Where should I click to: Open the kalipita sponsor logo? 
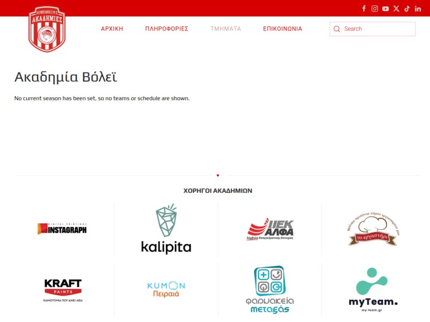(x=166, y=229)
